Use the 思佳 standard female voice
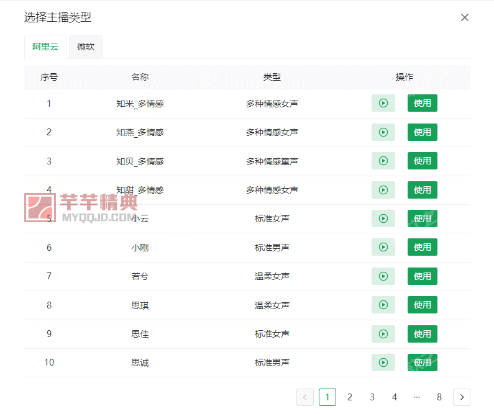This screenshot has width=494, height=414. tap(422, 334)
